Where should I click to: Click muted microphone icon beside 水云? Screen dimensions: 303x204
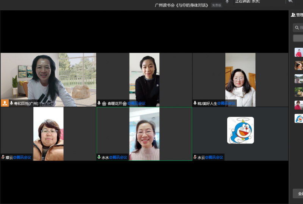pos(195,157)
